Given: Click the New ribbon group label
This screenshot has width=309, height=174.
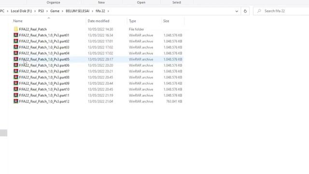Looking at the screenshot, I should coord(101,2).
